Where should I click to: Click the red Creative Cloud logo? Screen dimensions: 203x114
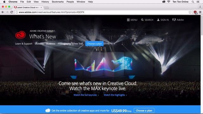coord(20,35)
